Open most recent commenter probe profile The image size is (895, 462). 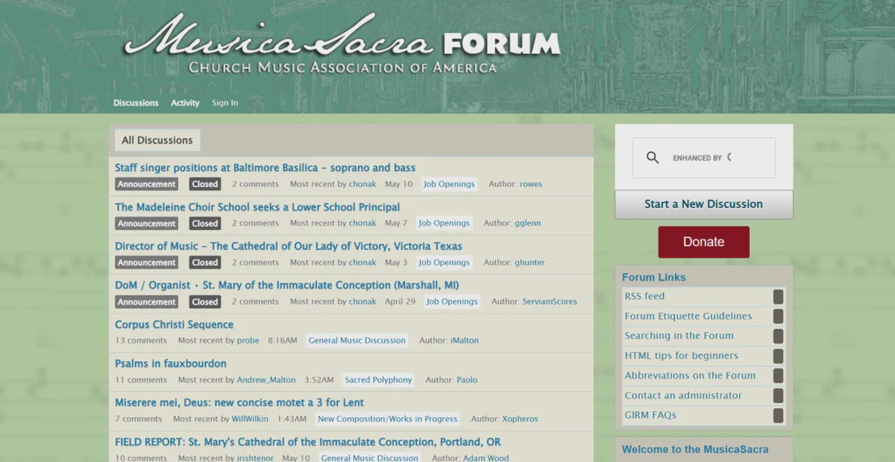click(x=248, y=340)
